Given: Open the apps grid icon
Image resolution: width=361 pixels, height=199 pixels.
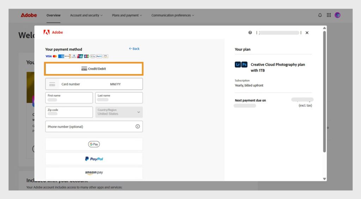Looking at the screenshot, I should point(329,15).
